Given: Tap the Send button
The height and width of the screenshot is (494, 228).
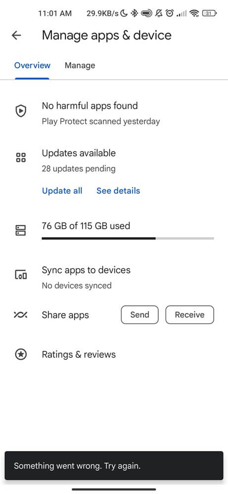Looking at the screenshot, I should [x=139, y=315].
